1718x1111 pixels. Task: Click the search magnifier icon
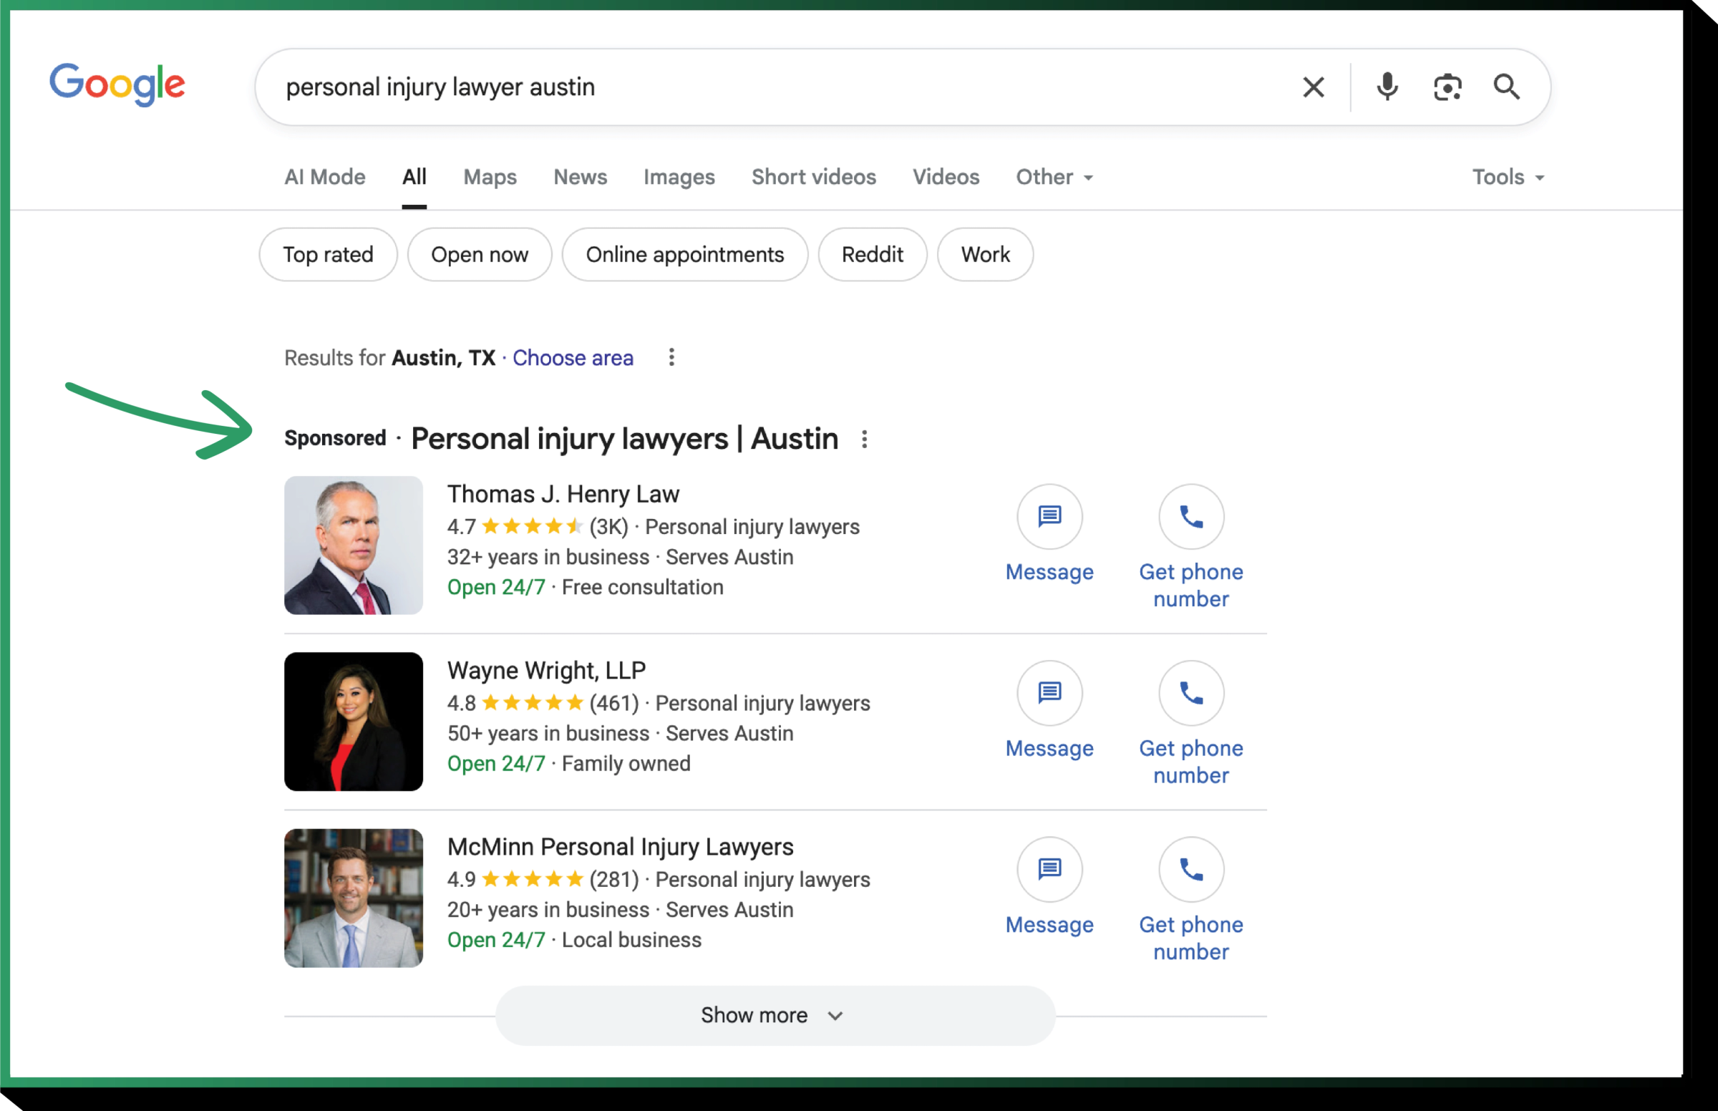[x=1507, y=87]
